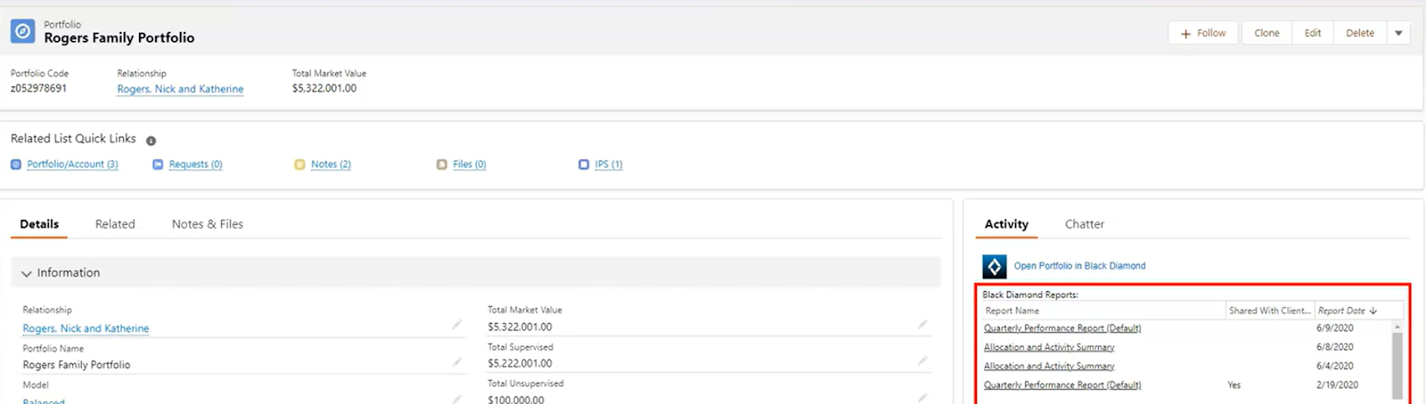Open Rogers, Nick and Katherine link in Information

pyautogui.click(x=86, y=328)
